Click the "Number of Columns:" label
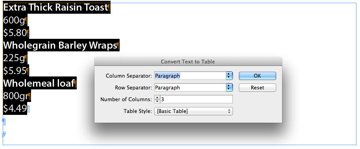 [x=126, y=100]
